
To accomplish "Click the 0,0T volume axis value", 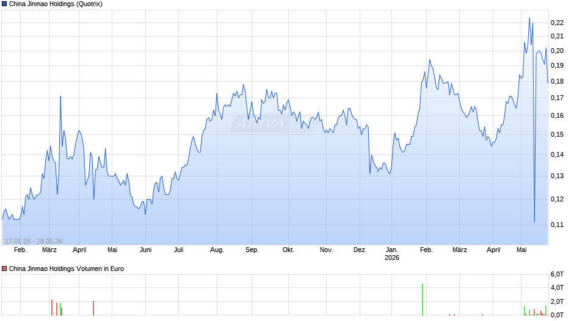I will 557,315.
